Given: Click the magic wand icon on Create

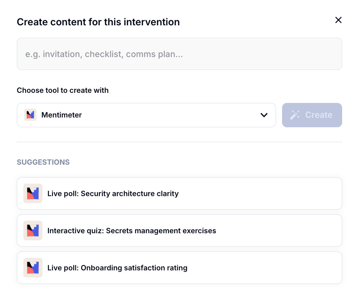Looking at the screenshot, I should 295,115.
